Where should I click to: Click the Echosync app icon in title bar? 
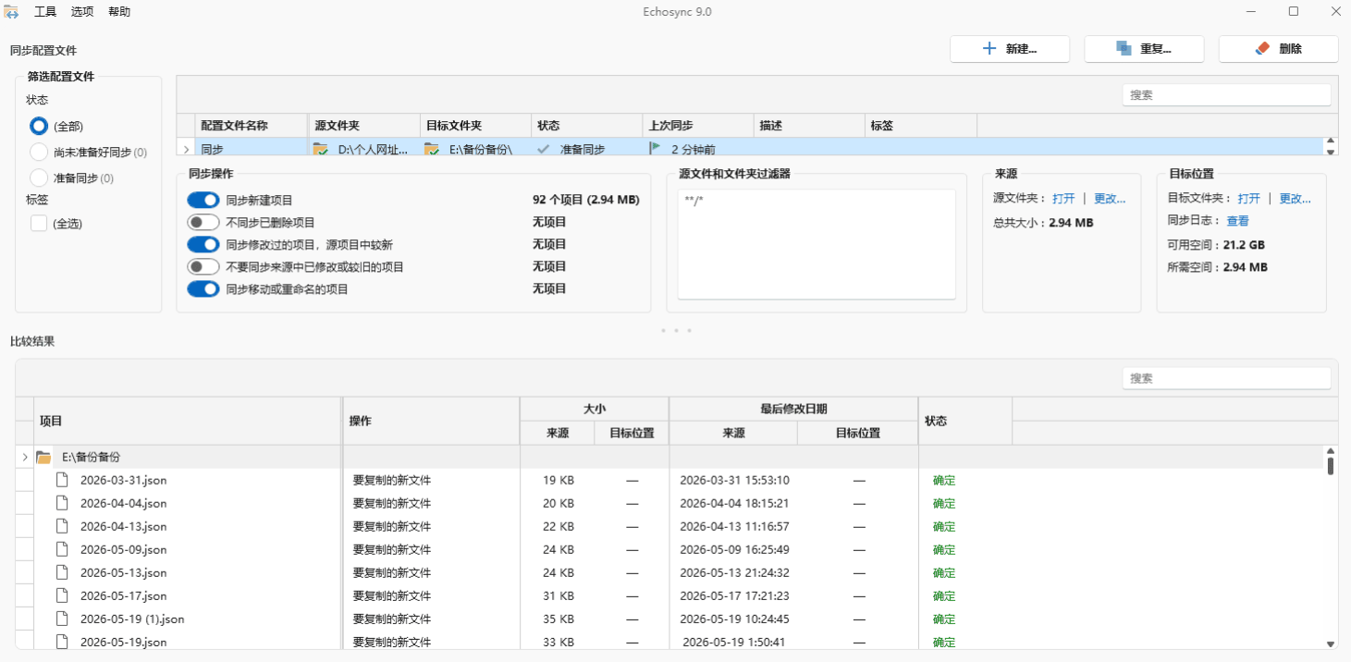click(12, 12)
